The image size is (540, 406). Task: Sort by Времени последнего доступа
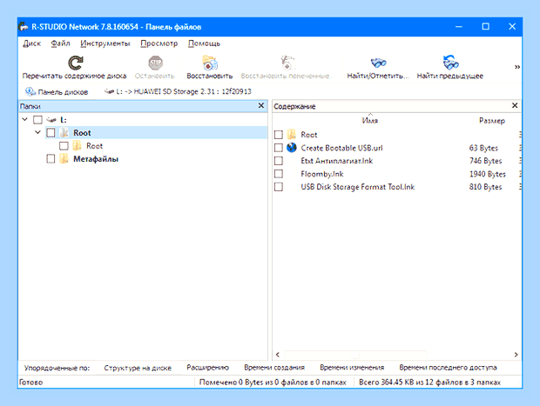448,368
